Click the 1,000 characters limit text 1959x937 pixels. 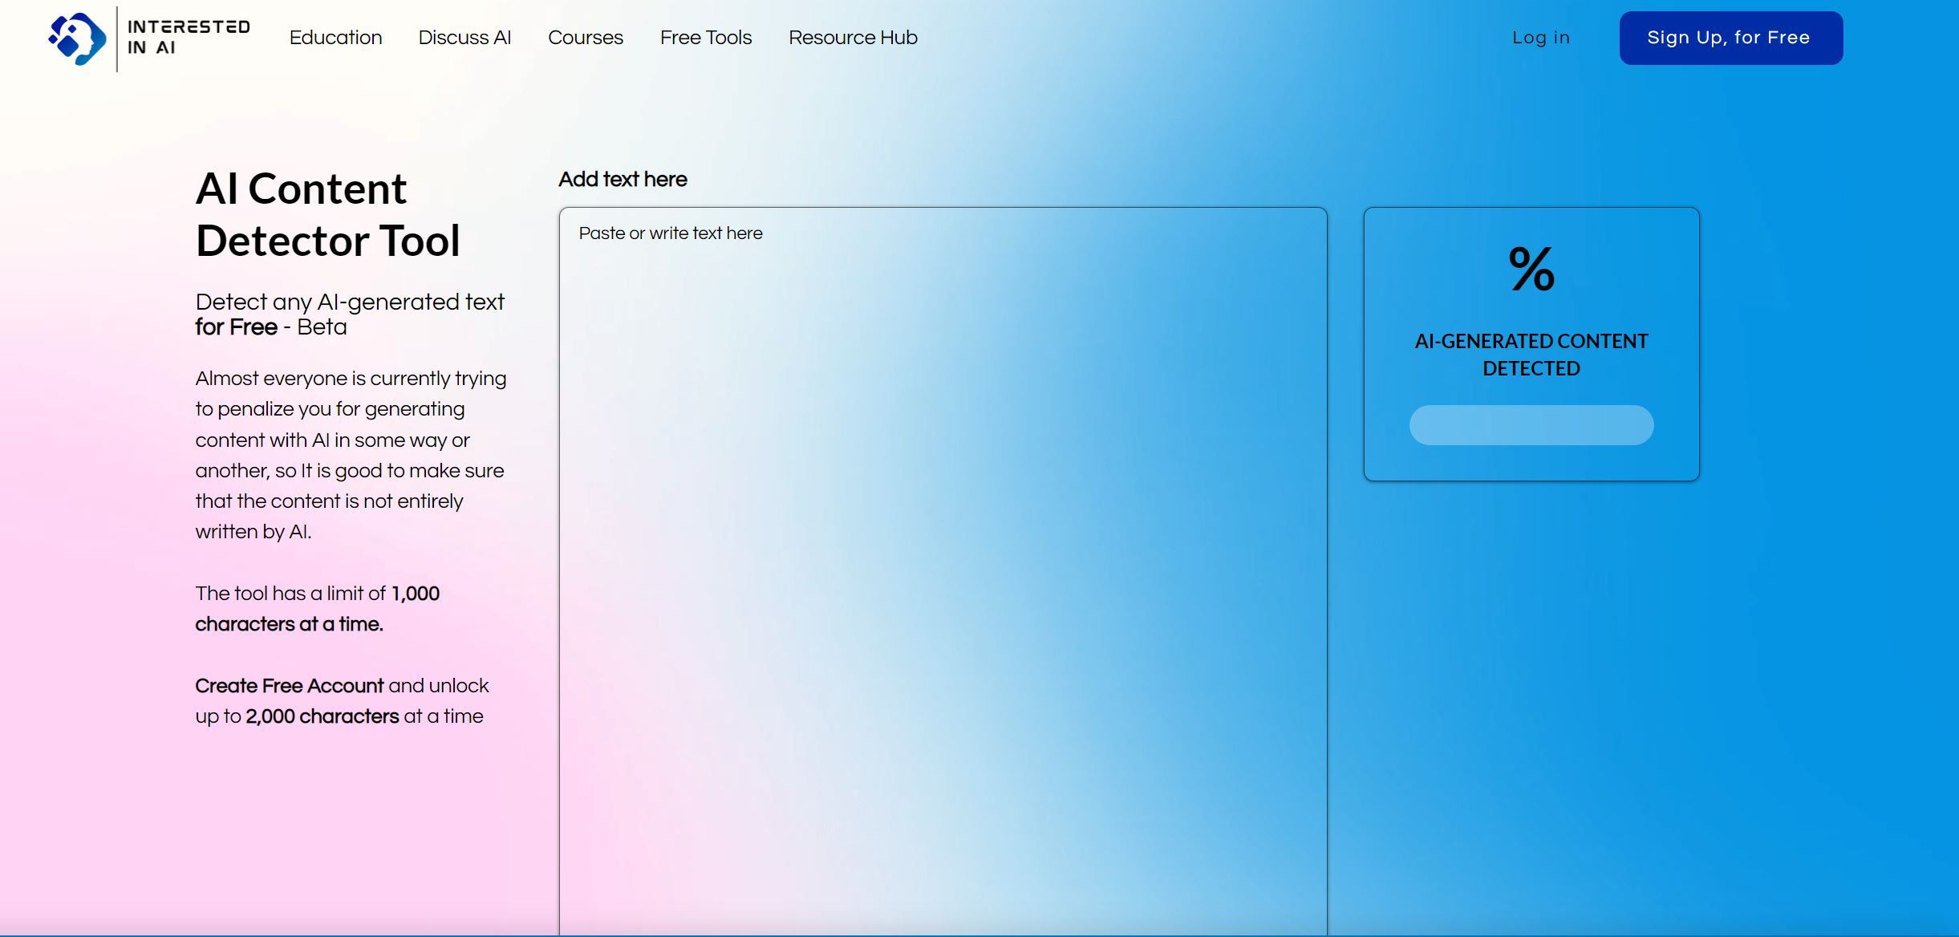pyautogui.click(x=318, y=609)
